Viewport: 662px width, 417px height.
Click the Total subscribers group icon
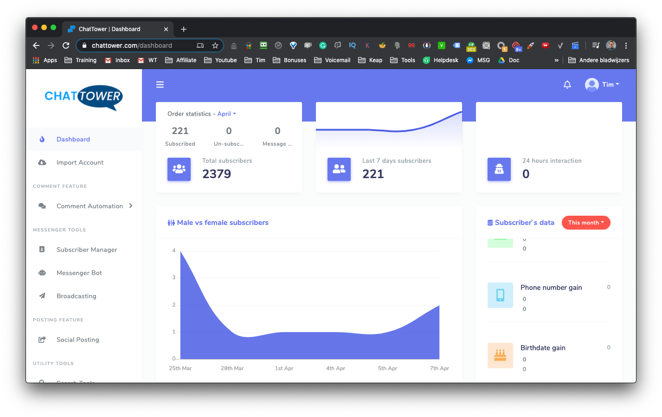pyautogui.click(x=179, y=169)
